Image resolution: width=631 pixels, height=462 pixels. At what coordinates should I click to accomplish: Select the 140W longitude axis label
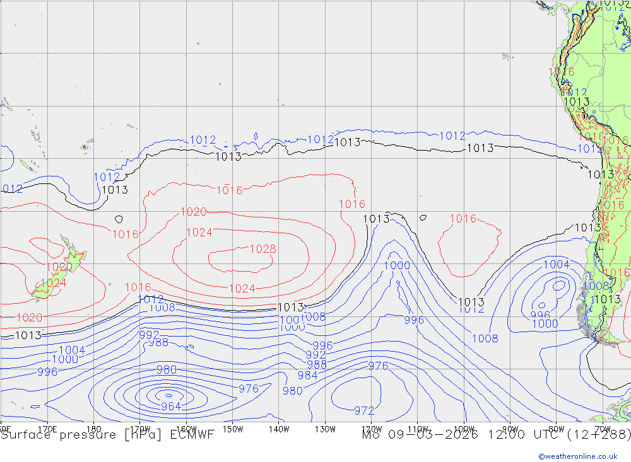tap(279, 429)
